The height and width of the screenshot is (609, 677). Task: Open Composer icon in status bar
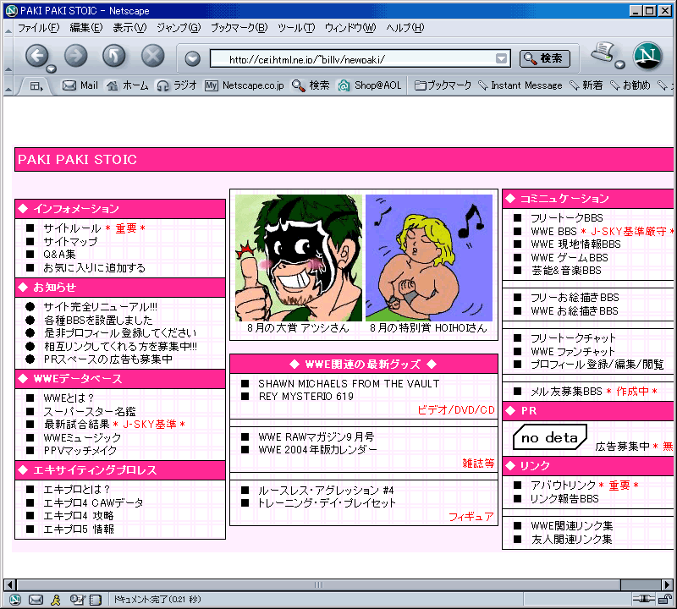coord(77,599)
